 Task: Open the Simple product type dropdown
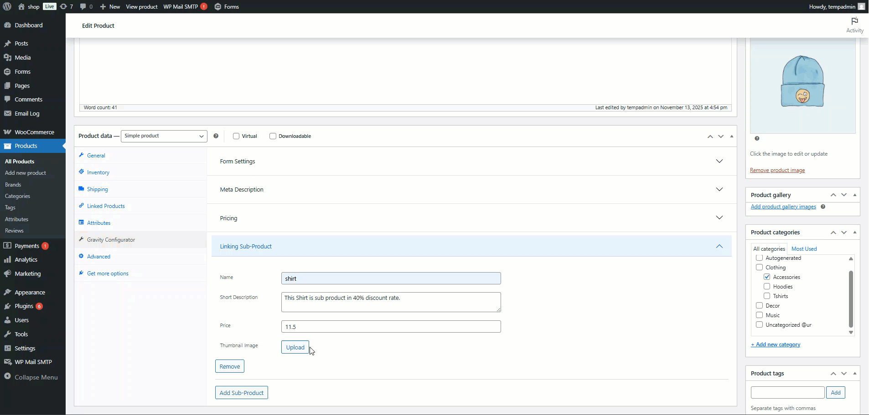click(x=164, y=136)
